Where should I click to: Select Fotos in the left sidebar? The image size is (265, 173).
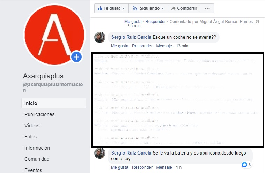(x=30, y=137)
